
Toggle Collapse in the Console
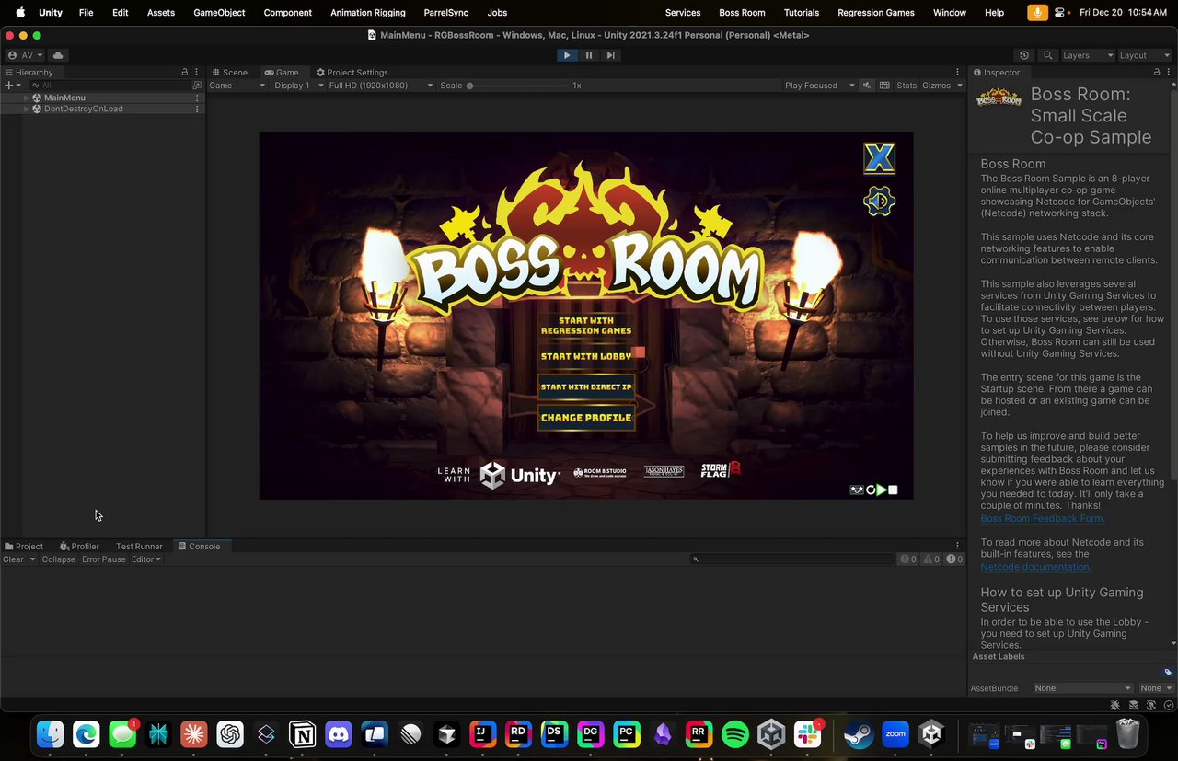point(58,559)
